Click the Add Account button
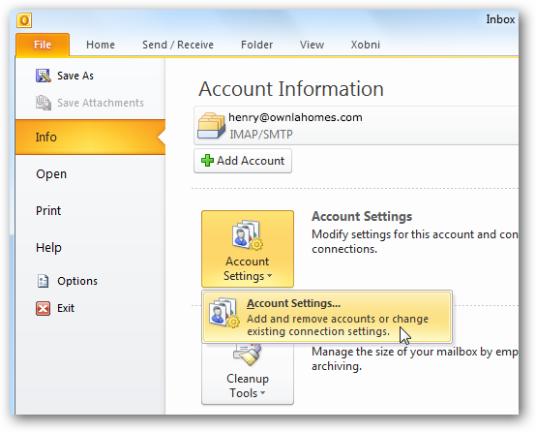 pos(243,161)
